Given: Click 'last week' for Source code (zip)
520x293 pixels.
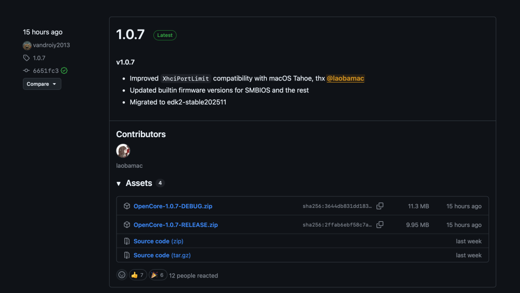Looking at the screenshot, I should point(469,241).
